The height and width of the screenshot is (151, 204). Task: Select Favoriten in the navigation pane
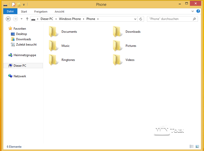click(x=20, y=28)
